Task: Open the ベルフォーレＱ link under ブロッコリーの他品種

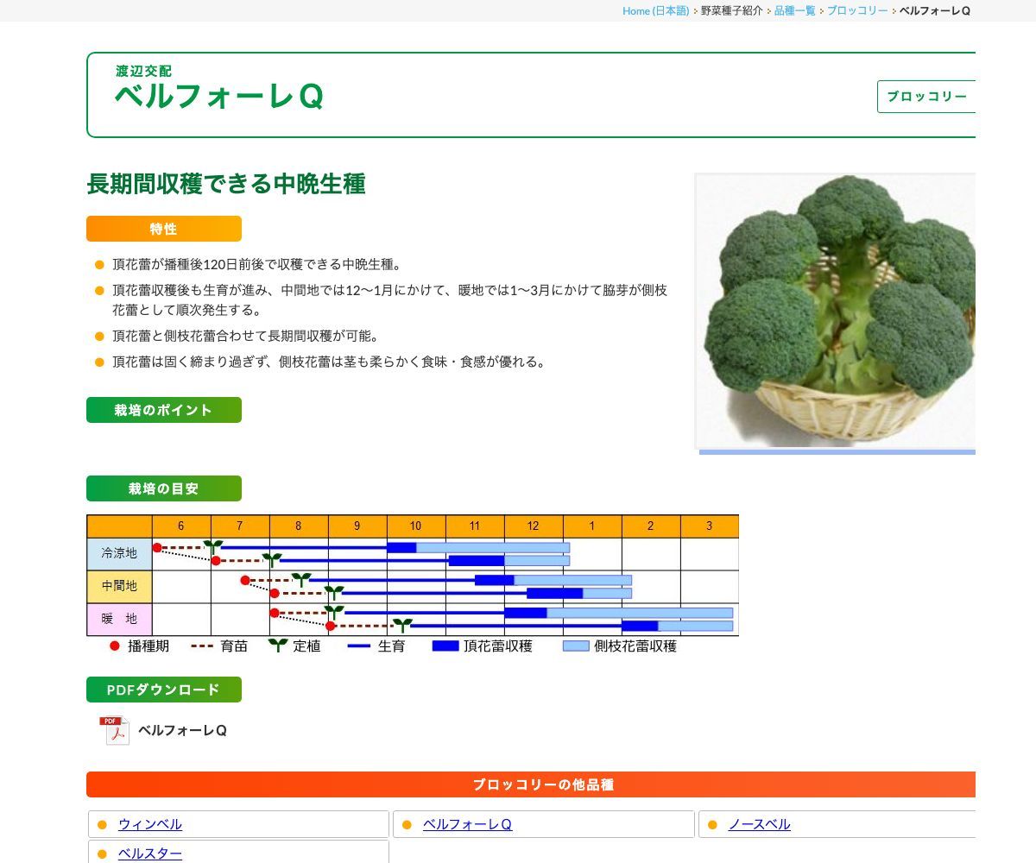Action: point(466,824)
